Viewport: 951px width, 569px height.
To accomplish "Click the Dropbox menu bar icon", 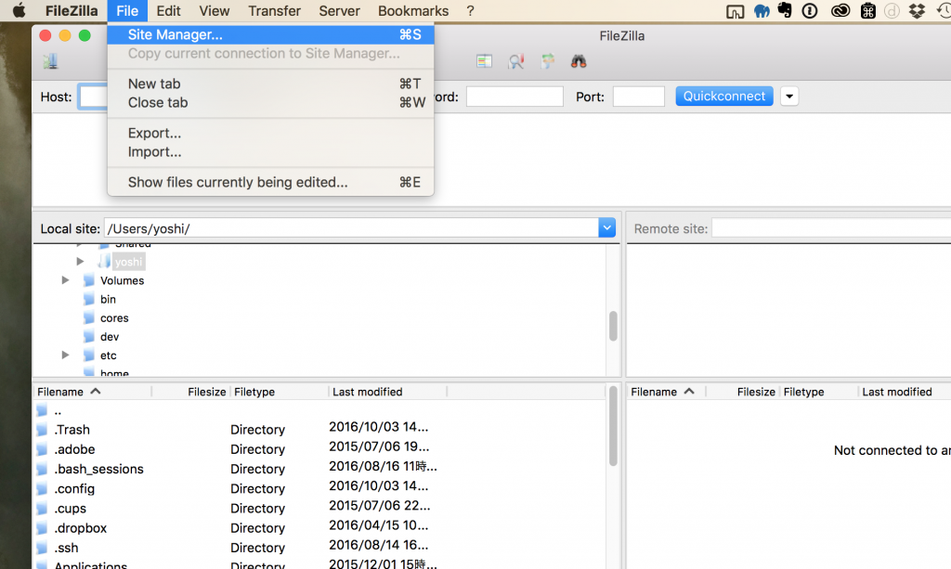I will coord(917,11).
